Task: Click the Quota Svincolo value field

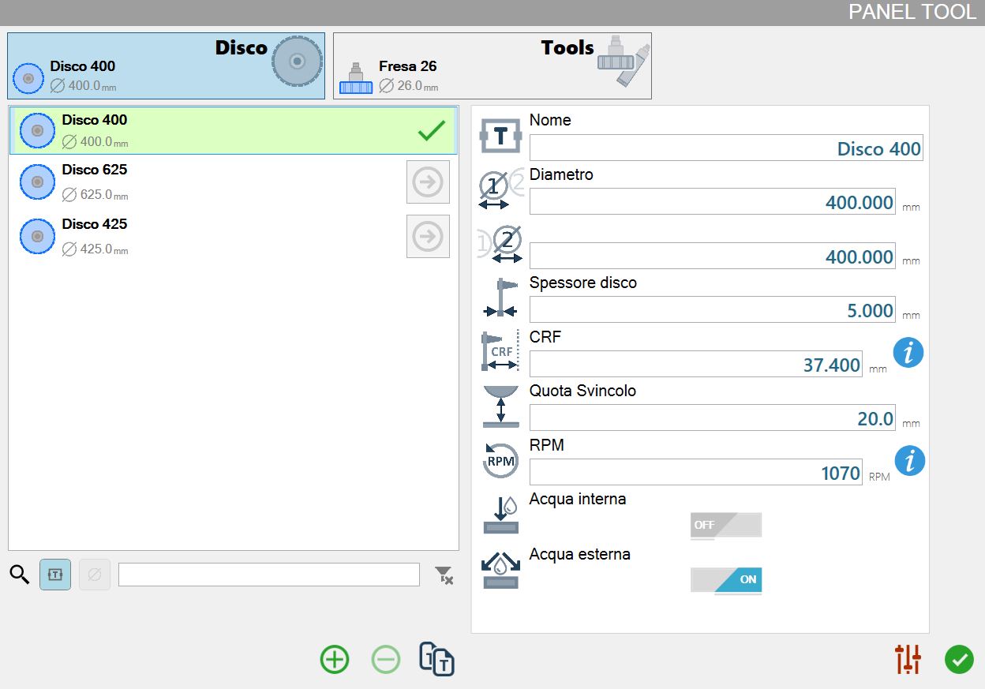Action: click(713, 418)
